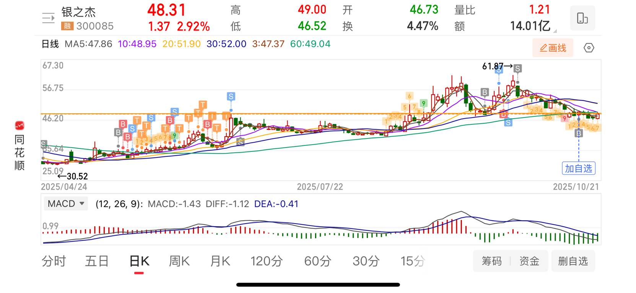Switch to the 30分 tab
This screenshot has height=293, width=636.
click(x=366, y=261)
